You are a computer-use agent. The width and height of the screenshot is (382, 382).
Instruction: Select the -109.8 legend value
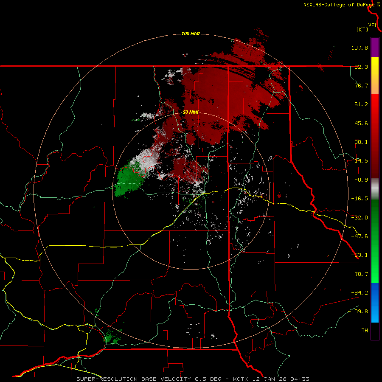[x=358, y=312]
